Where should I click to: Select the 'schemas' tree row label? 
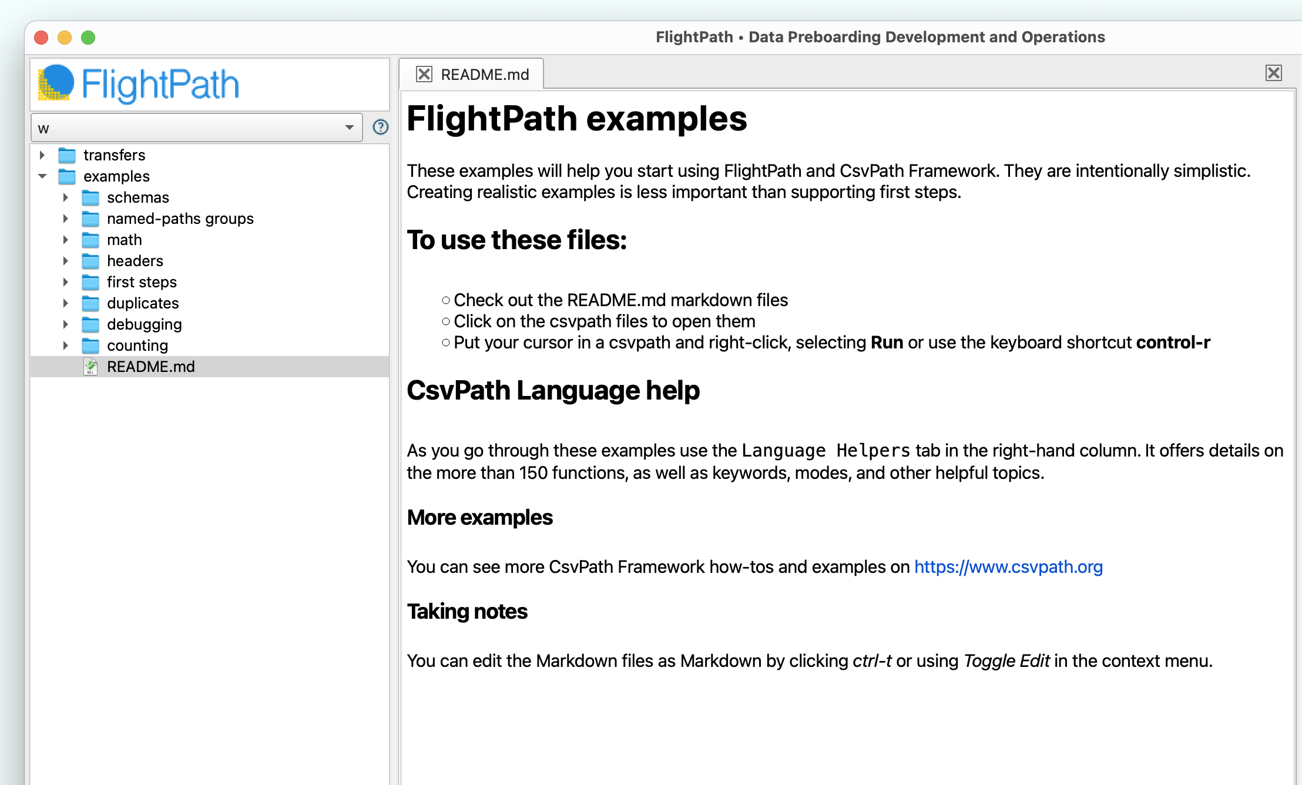pyautogui.click(x=138, y=197)
